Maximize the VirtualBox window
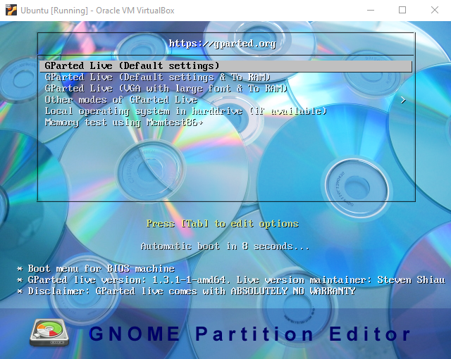451x359 pixels. tap(402, 10)
